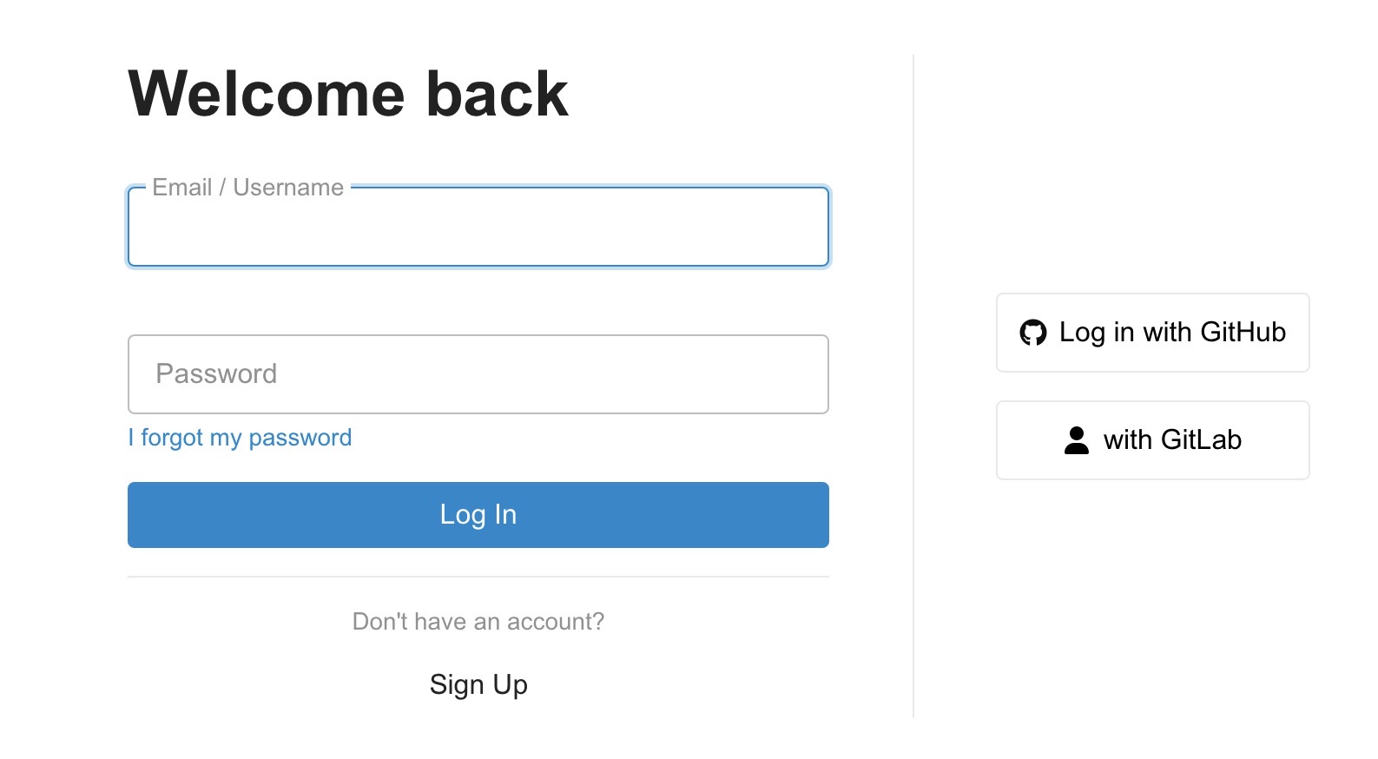Open the 'I forgot my password' link
The image size is (1378, 759).
click(x=240, y=438)
